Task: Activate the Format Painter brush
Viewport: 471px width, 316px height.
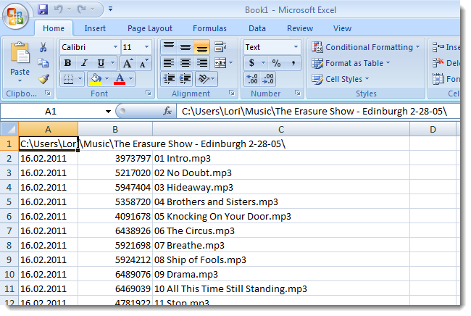Action: click(x=43, y=79)
